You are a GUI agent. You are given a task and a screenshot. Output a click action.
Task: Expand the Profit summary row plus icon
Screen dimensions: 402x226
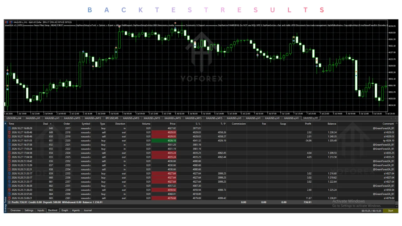pos(9,202)
